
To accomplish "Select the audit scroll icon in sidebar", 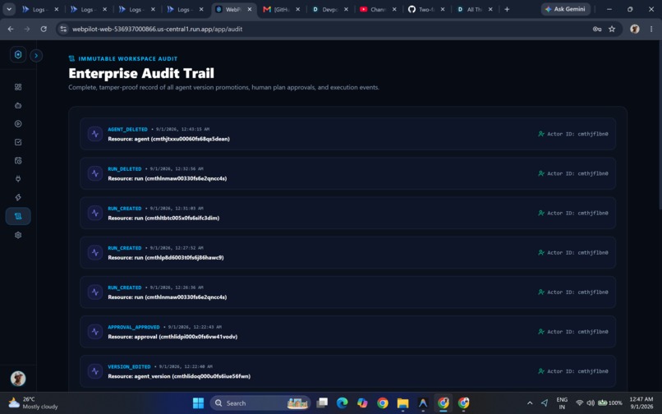I will pyautogui.click(x=18, y=216).
